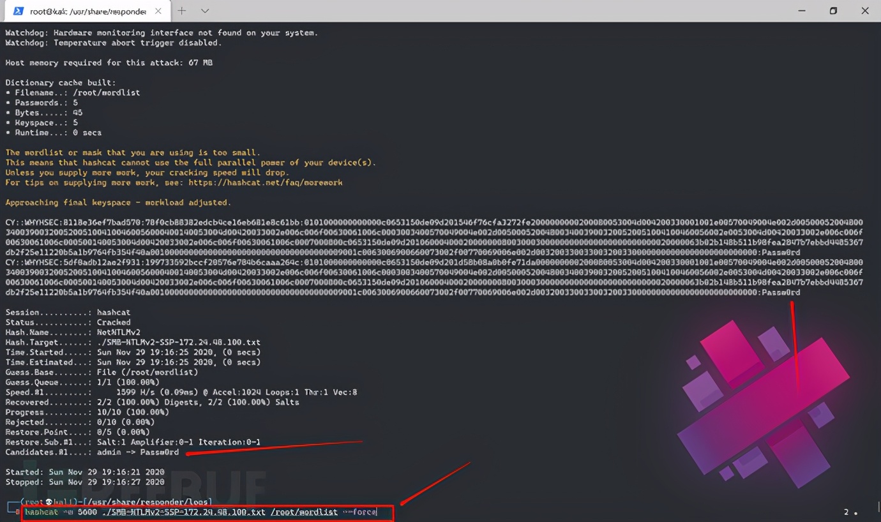Select the root@kali /usr/share/responder tab
Viewport: 881px width, 522px height.
[x=88, y=11]
